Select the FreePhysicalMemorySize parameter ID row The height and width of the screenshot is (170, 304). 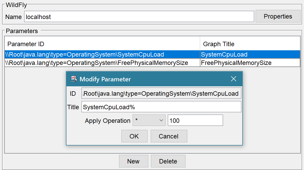click(102, 63)
